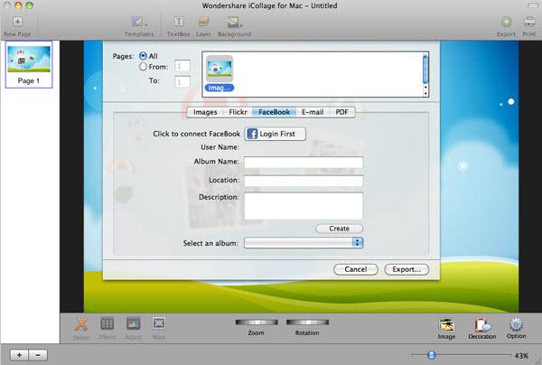Select the All pages radio button
The height and width of the screenshot is (365, 542).
143,56
